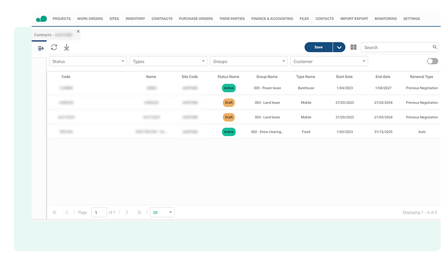
Task: Expand the Save button arrow options
Action: coord(339,47)
